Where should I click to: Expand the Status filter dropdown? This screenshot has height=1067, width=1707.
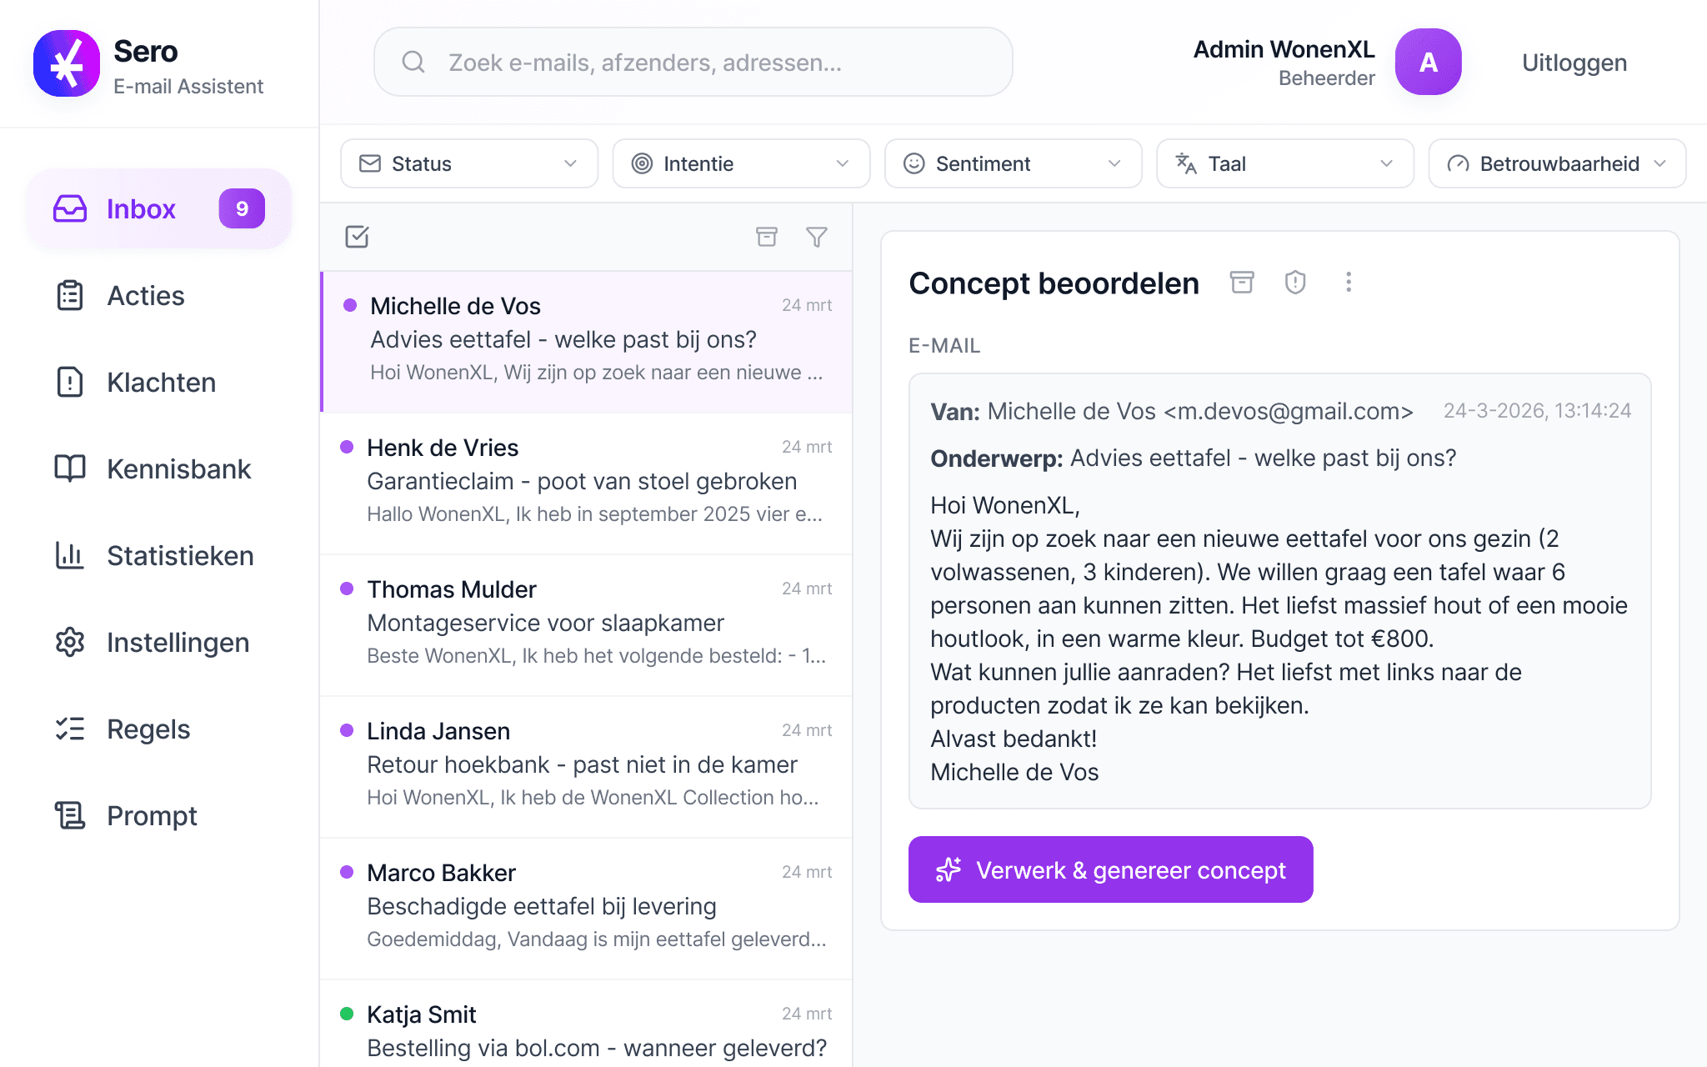tap(468, 163)
